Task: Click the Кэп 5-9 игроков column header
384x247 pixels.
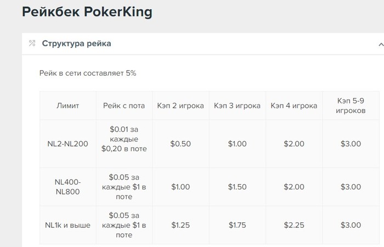Action: point(351,106)
